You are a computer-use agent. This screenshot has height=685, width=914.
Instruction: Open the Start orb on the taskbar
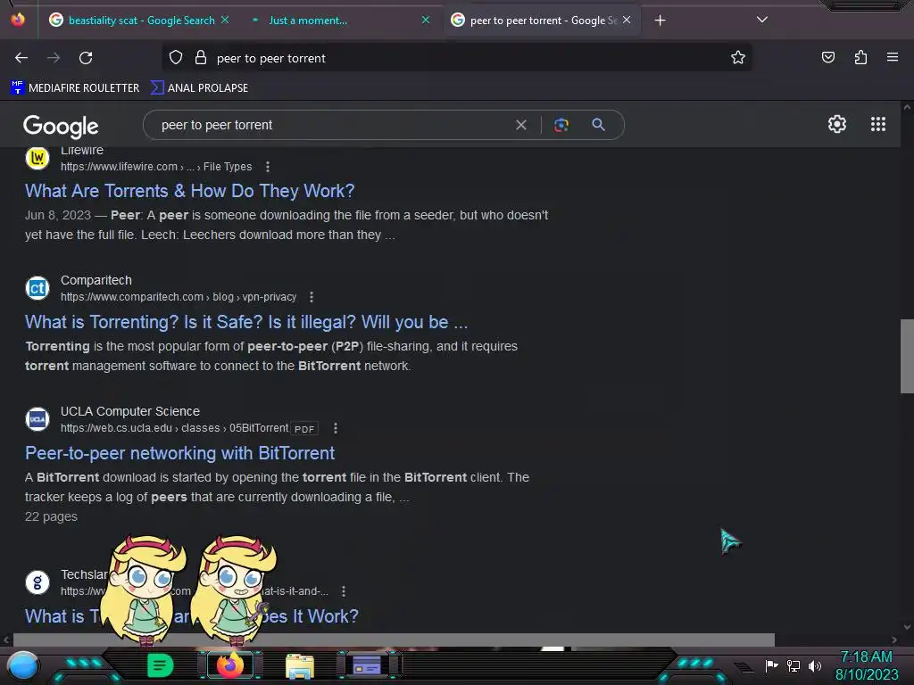point(23,665)
